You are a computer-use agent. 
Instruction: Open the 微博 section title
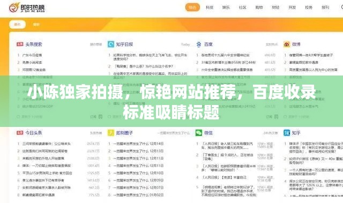click(296, 44)
